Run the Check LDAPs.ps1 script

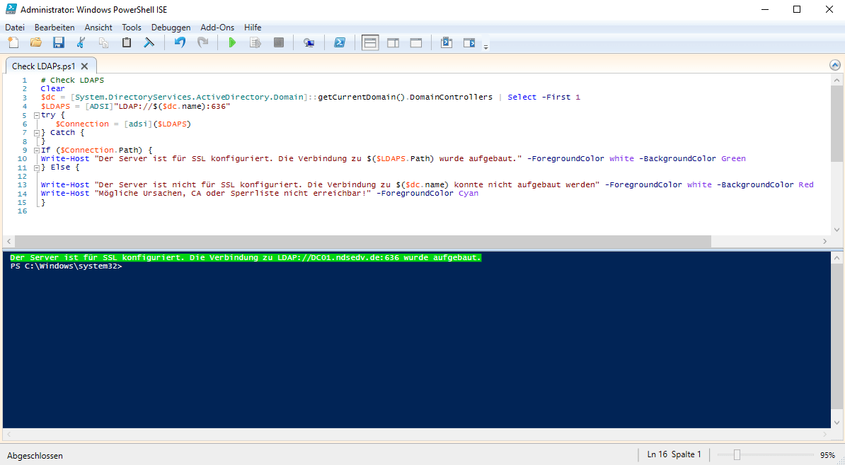[x=232, y=42]
